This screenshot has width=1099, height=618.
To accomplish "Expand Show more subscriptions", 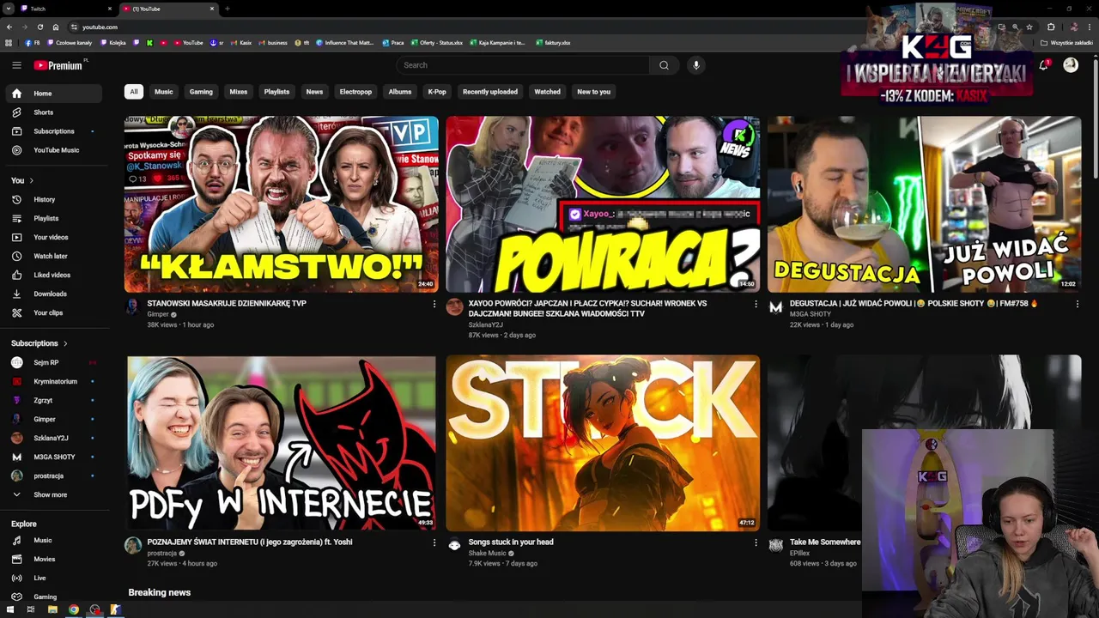I will [54, 494].
